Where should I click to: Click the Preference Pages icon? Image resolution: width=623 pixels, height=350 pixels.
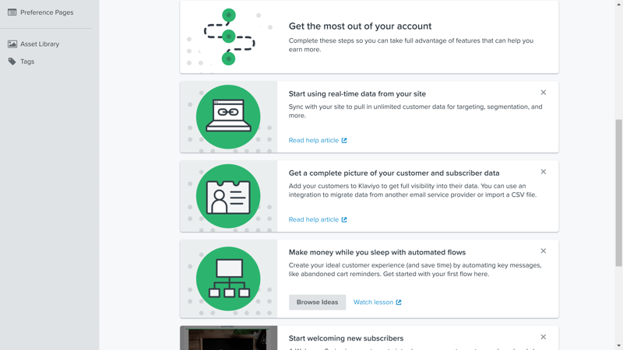click(x=12, y=12)
